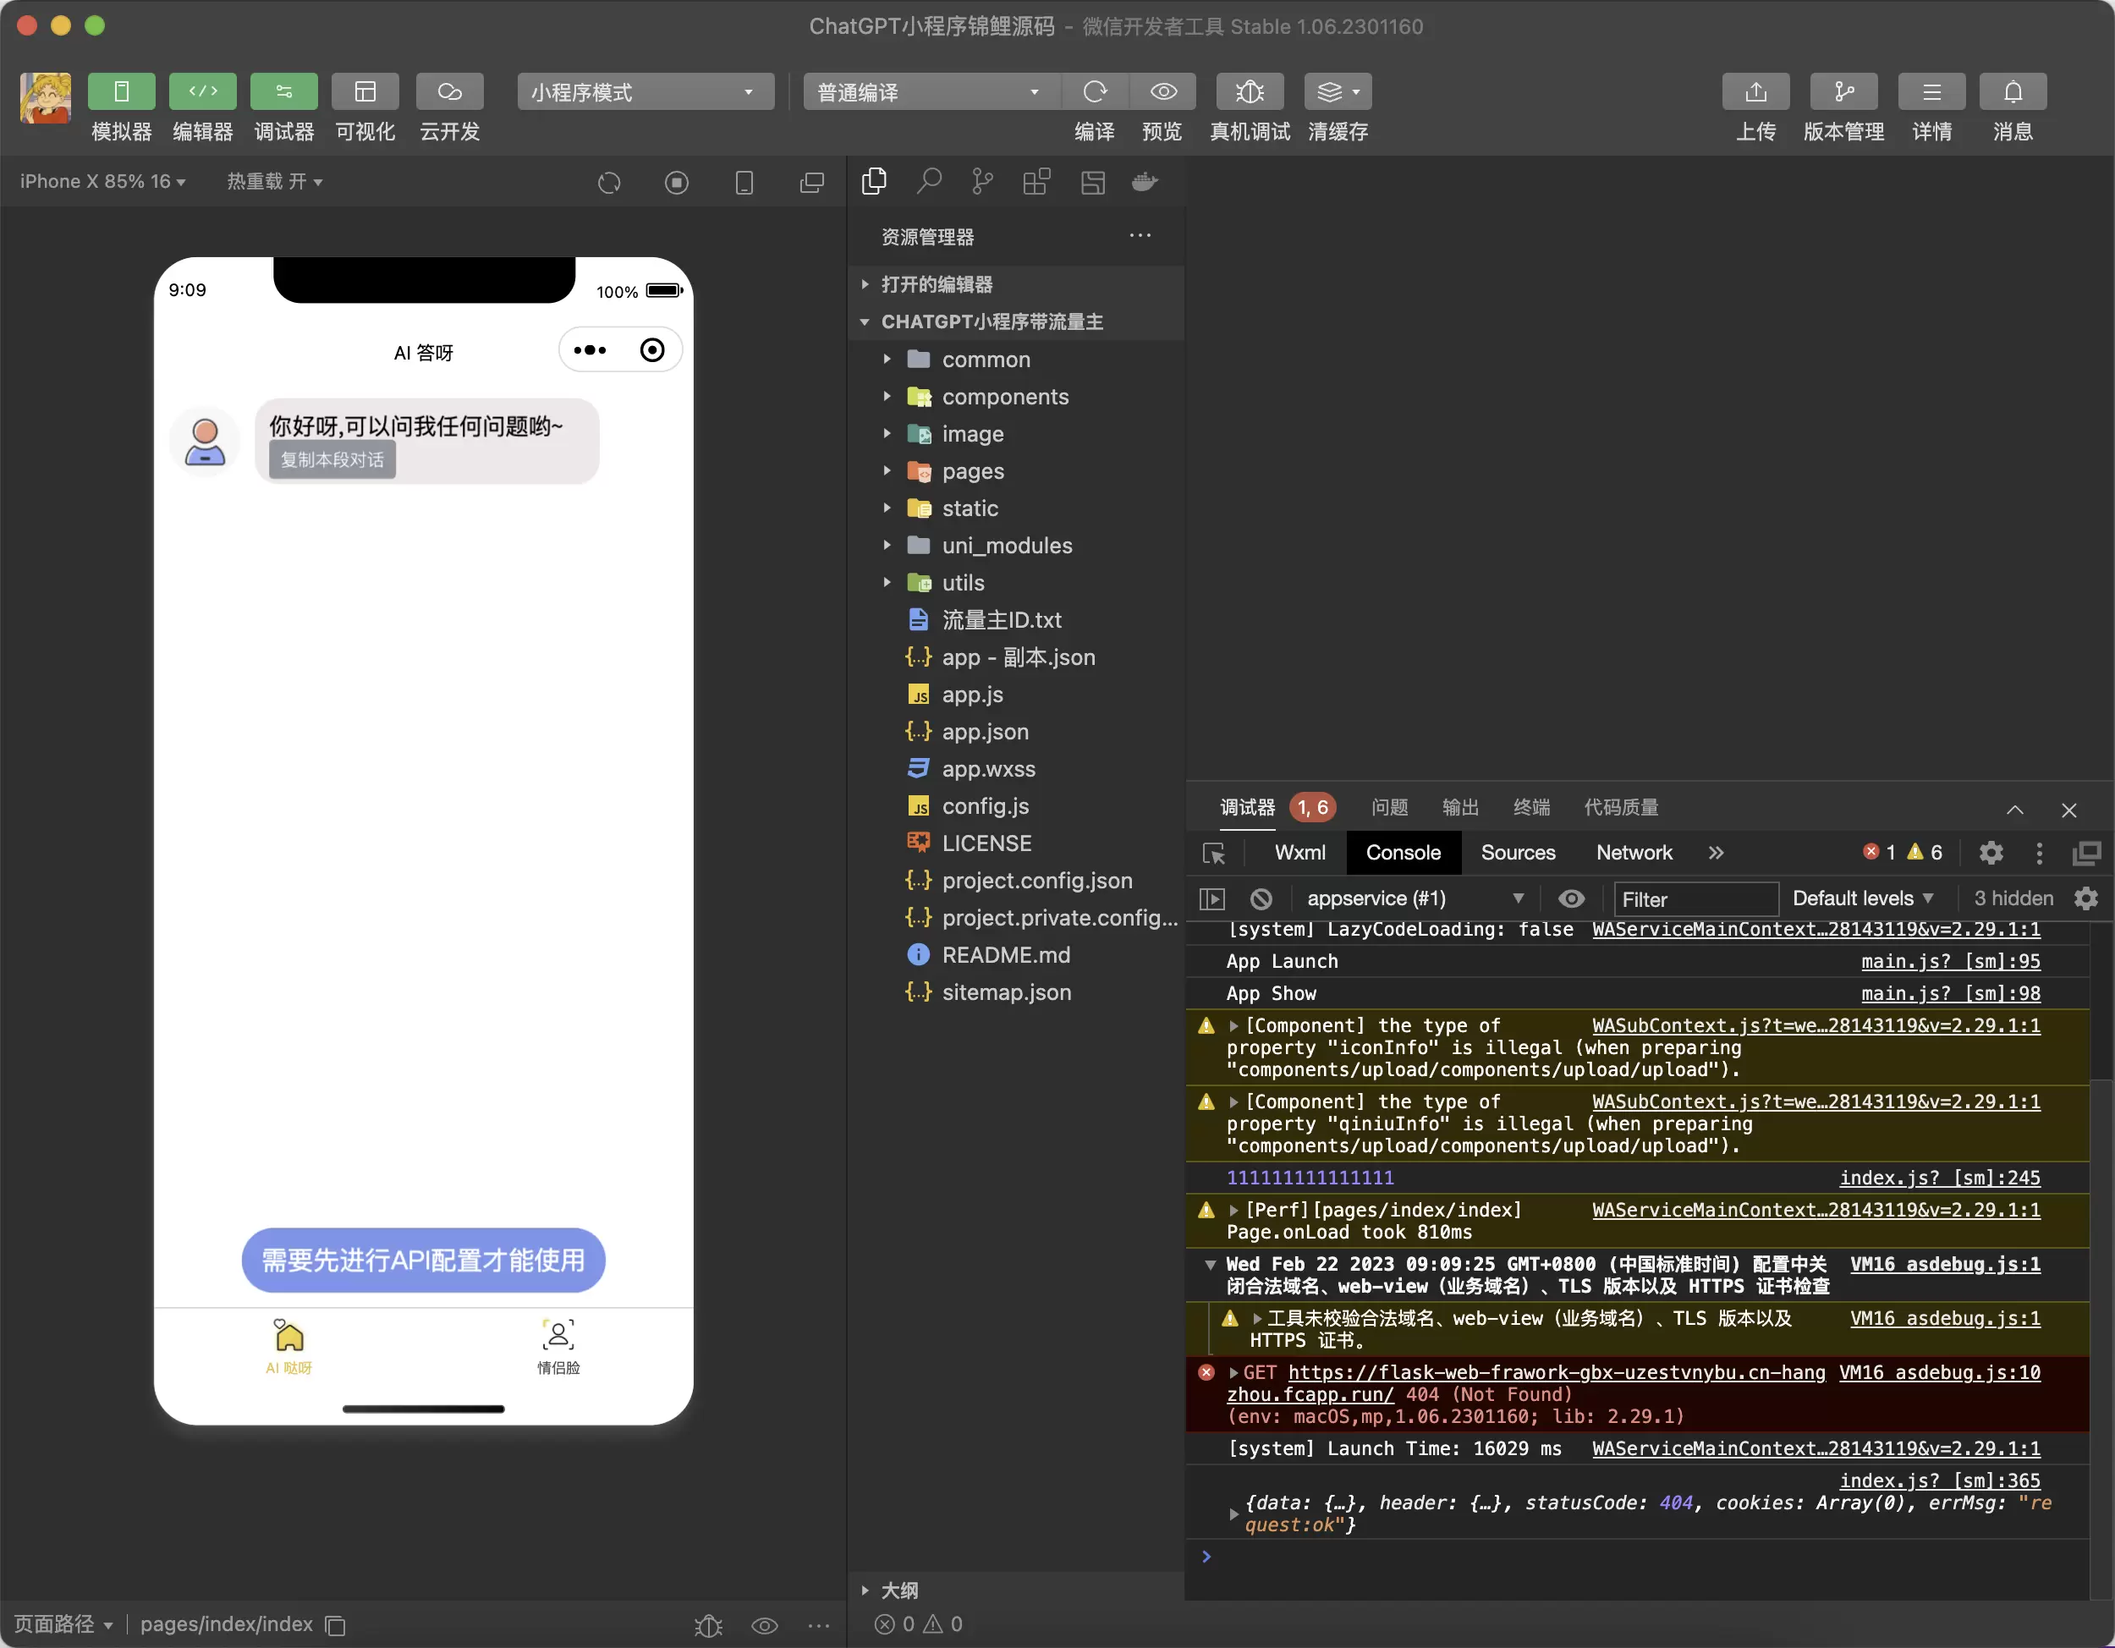Tap the copy this conversation button
Image resolution: width=2115 pixels, height=1648 pixels.
332,459
